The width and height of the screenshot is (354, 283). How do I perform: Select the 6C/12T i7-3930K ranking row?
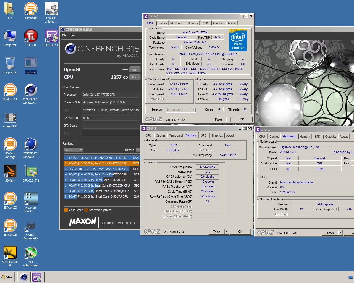[102, 169]
